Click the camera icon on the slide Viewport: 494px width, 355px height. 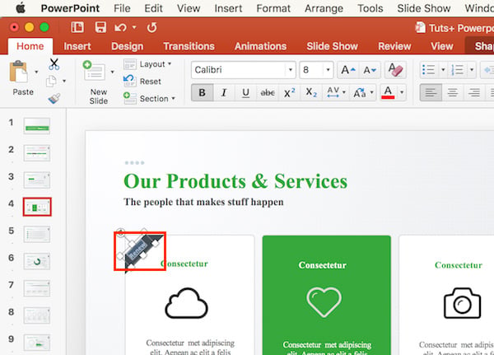462,303
